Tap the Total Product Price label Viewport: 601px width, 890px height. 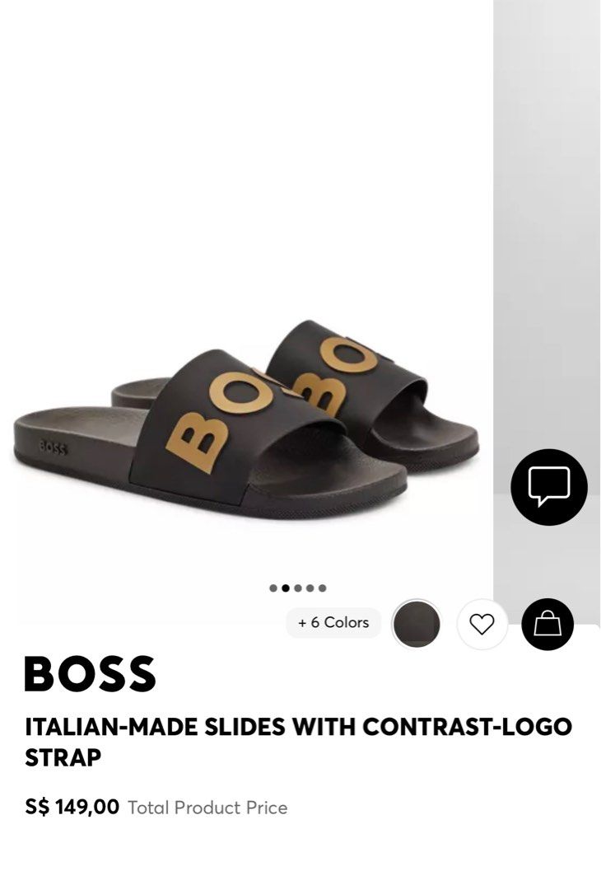pyautogui.click(x=207, y=807)
